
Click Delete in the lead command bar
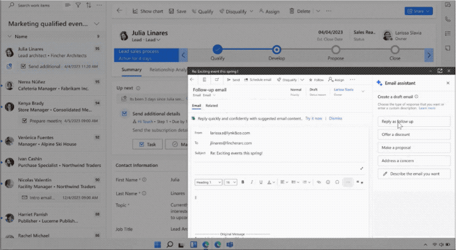(x=300, y=12)
